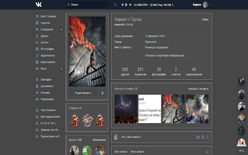The height and width of the screenshot is (155, 248).
Task: Click the Реклама megaphone icon
Action: (37, 93)
